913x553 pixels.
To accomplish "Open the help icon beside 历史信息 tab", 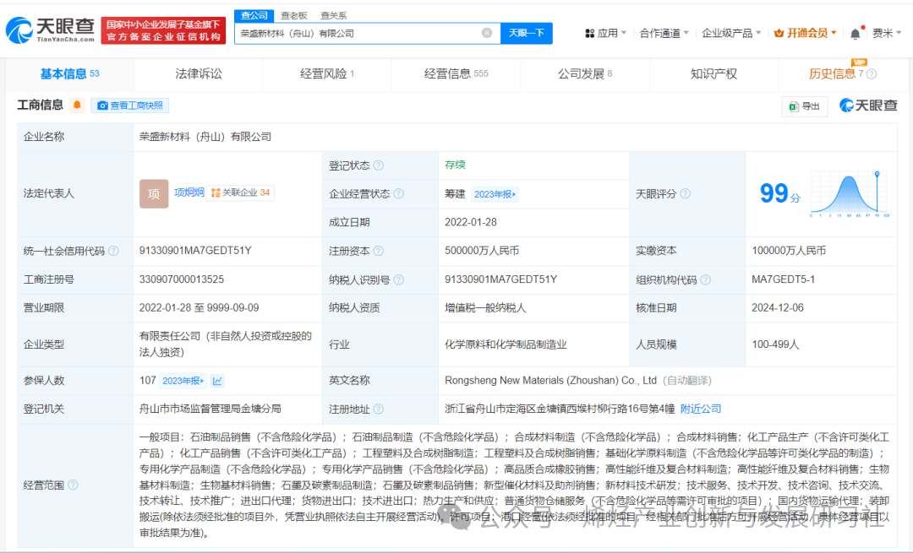I will [x=872, y=73].
